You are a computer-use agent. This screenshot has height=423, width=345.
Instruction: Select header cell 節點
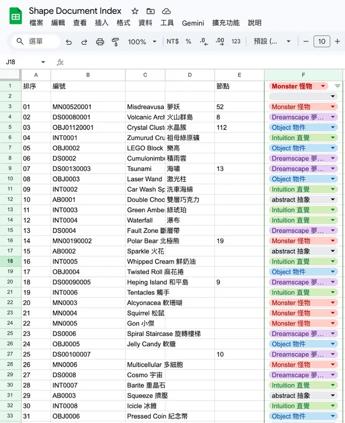[239, 86]
